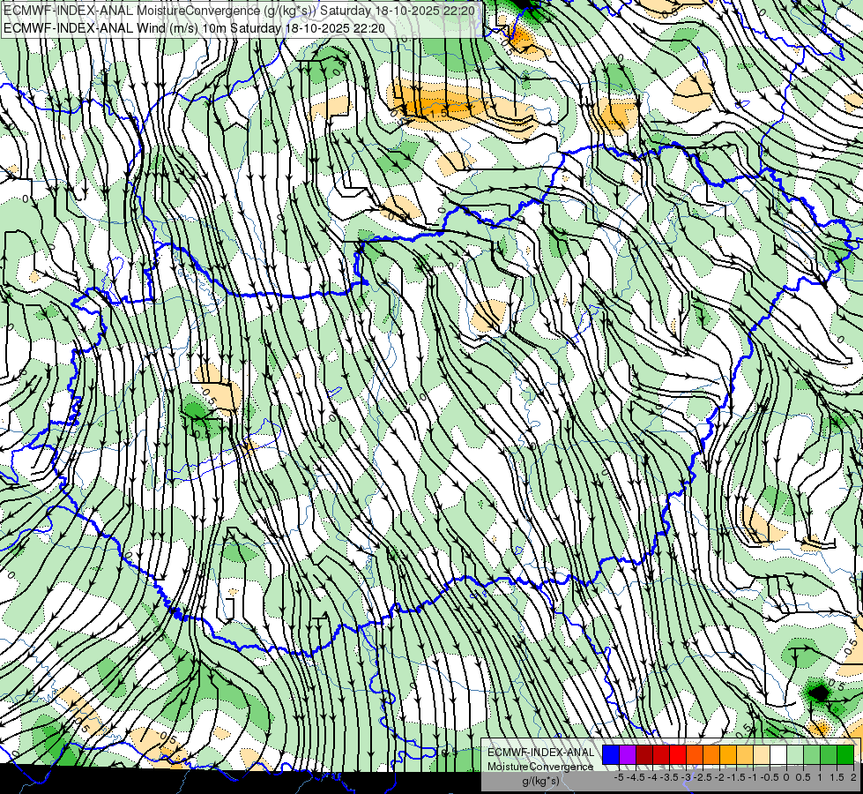This screenshot has height=794, width=863.
Task: Click the white swatch between -0.5 and 0
Action: click(x=778, y=755)
